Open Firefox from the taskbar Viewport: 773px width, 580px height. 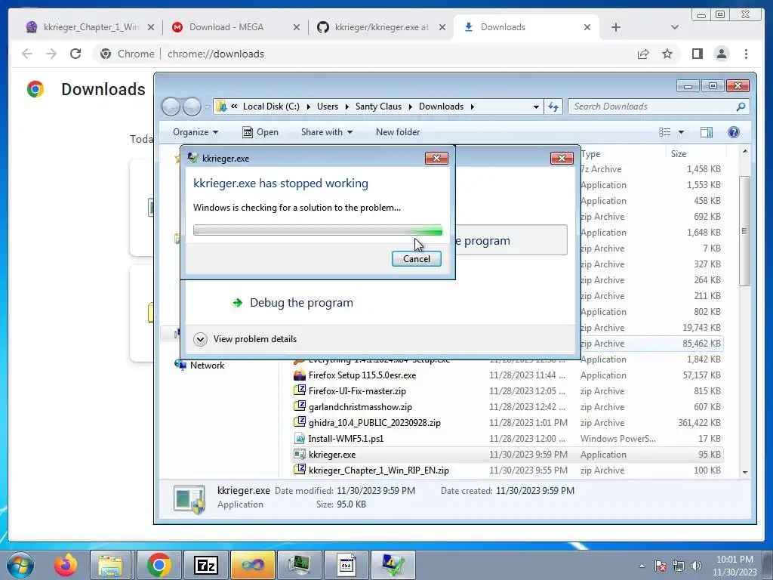pyautogui.click(x=66, y=565)
